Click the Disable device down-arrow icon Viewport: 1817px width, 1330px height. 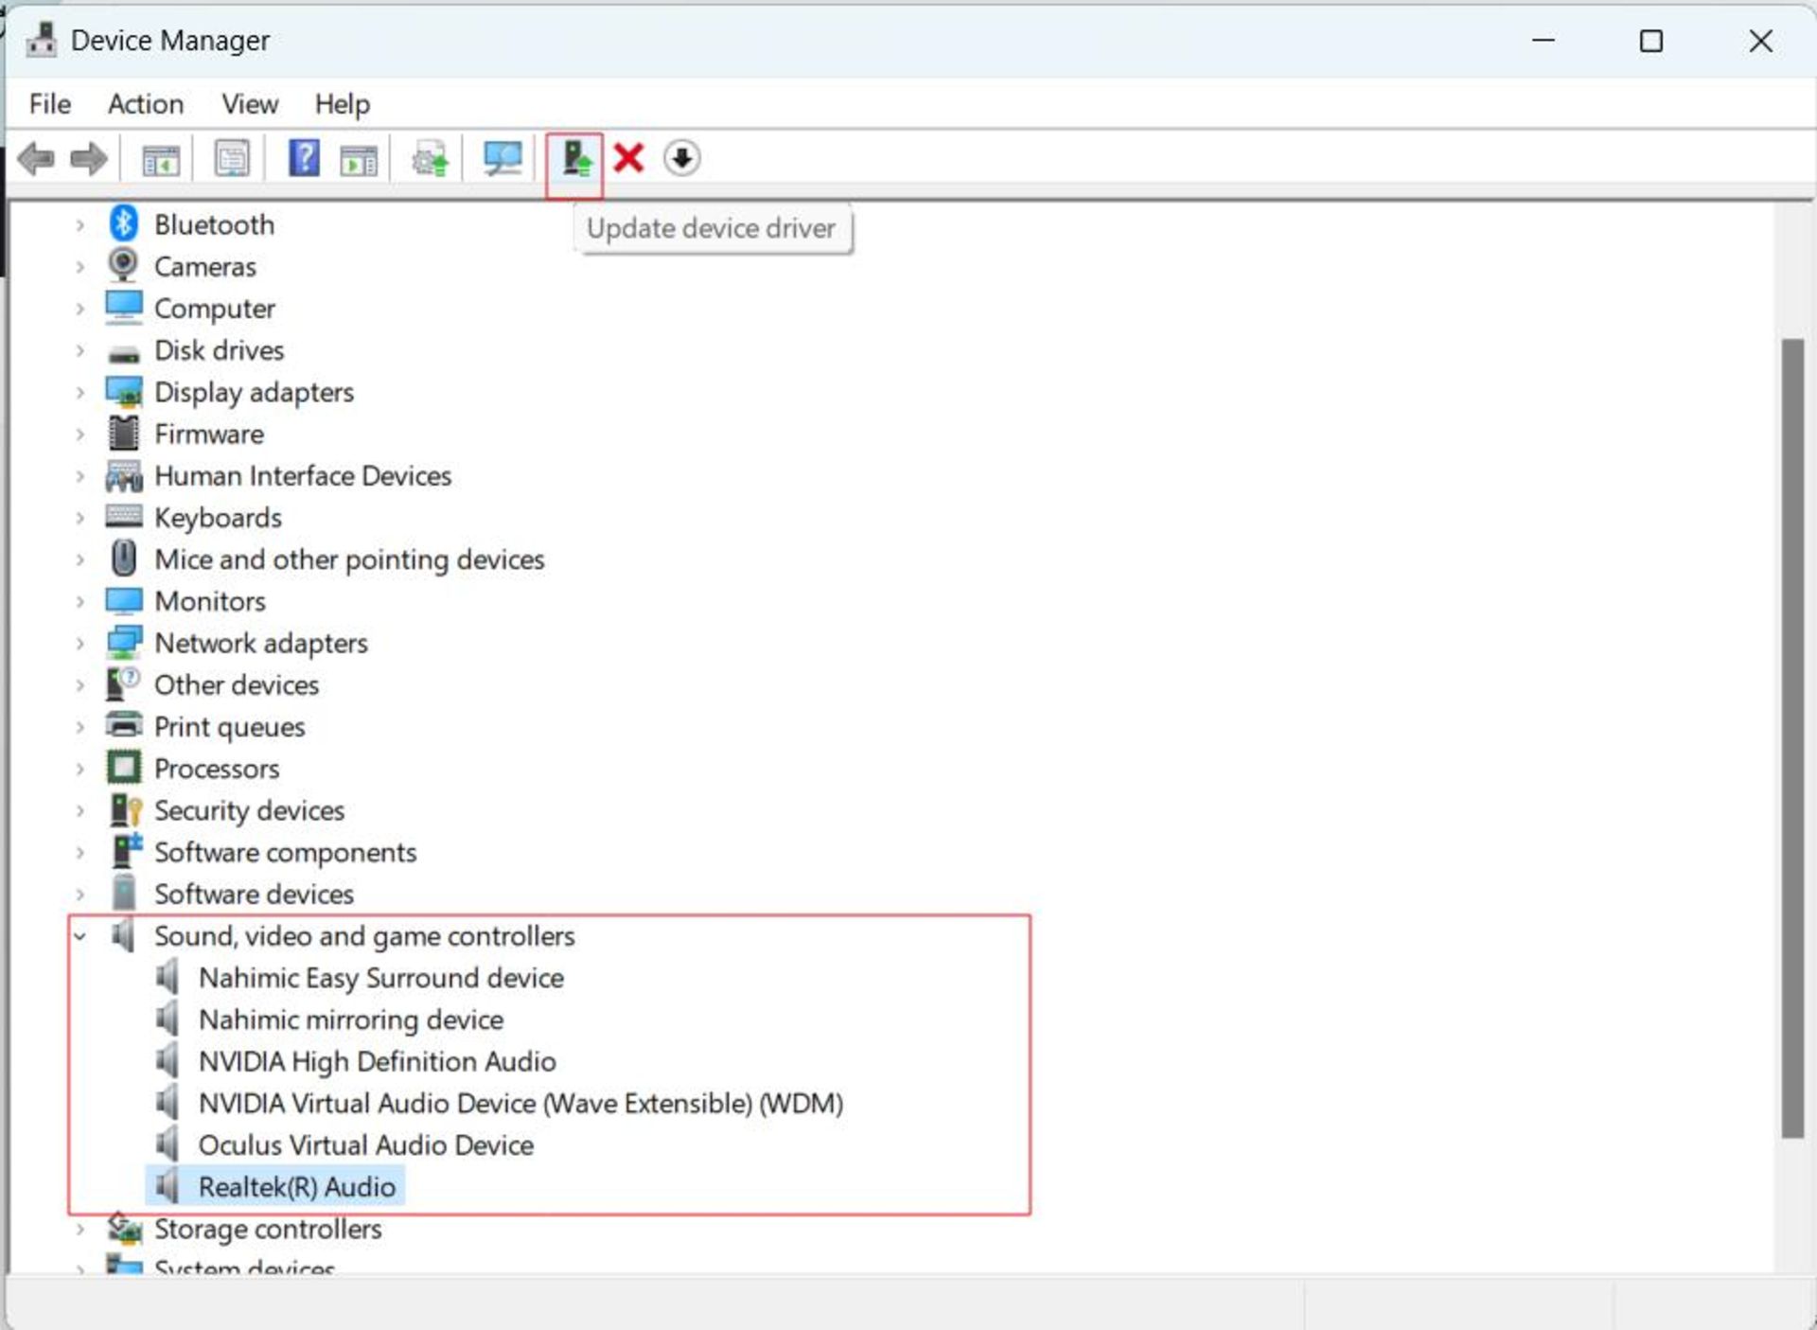coord(681,158)
